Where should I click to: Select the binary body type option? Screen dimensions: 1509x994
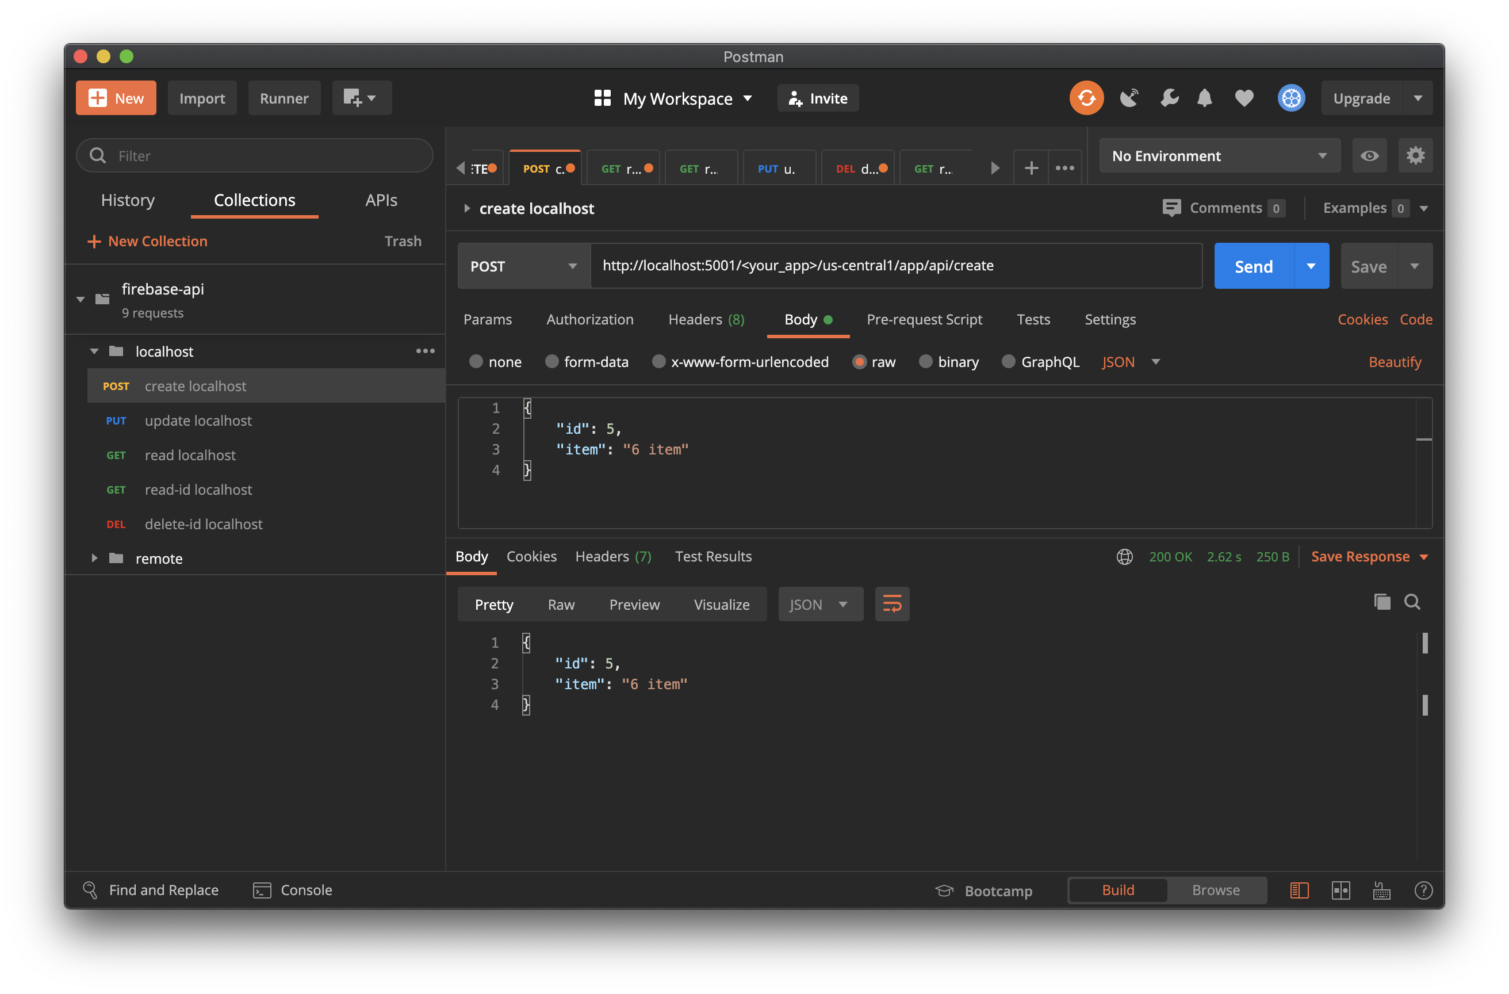pyautogui.click(x=926, y=362)
